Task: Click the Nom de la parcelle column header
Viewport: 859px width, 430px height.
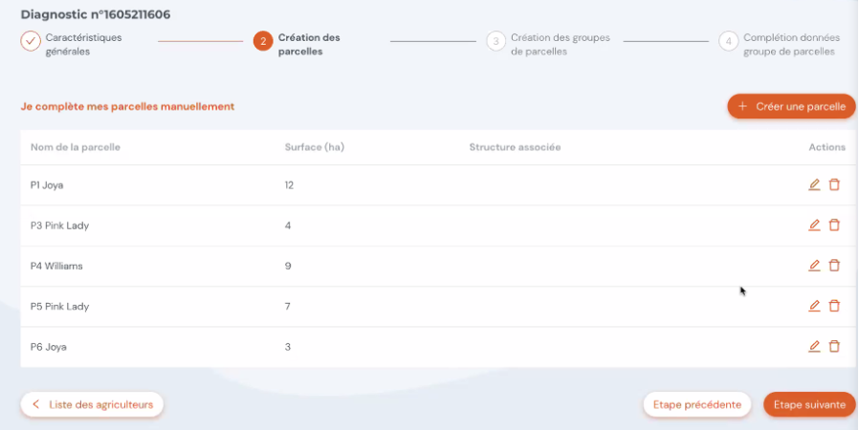Action: (75, 147)
